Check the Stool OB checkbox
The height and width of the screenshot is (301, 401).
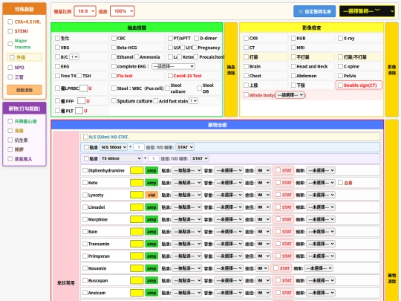[x=199, y=88]
